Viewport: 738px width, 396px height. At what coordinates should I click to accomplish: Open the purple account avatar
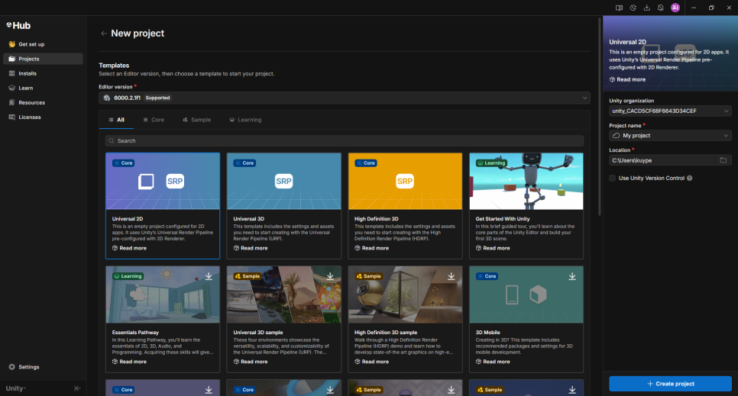(675, 8)
